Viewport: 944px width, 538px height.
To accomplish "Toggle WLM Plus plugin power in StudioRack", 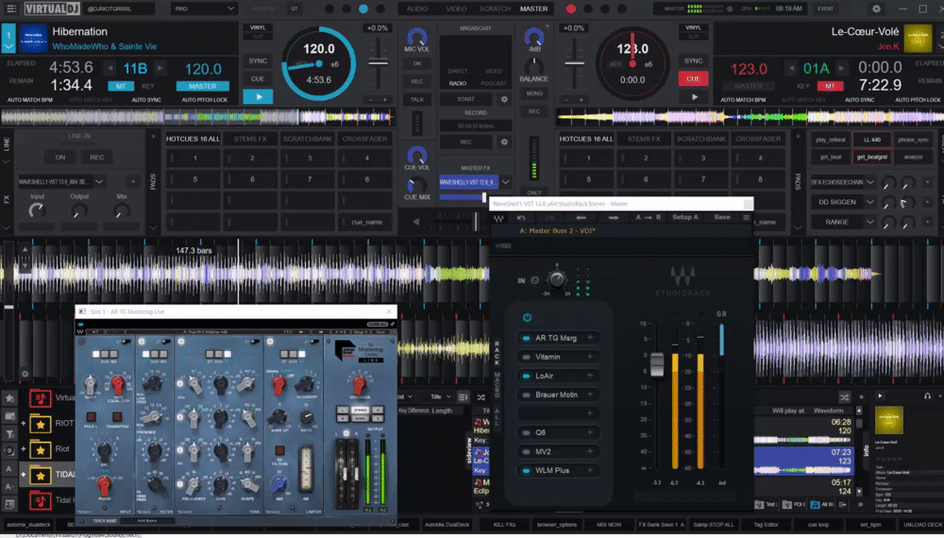I will [526, 471].
